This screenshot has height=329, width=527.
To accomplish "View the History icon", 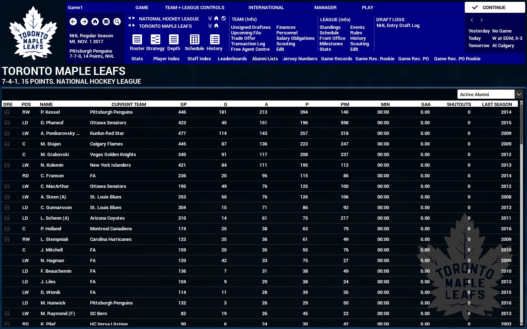I will coord(214,40).
